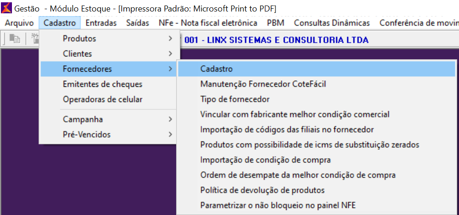Expand the Clientes submenu arrow
Viewport: 459px width, 215px height.
(170, 54)
